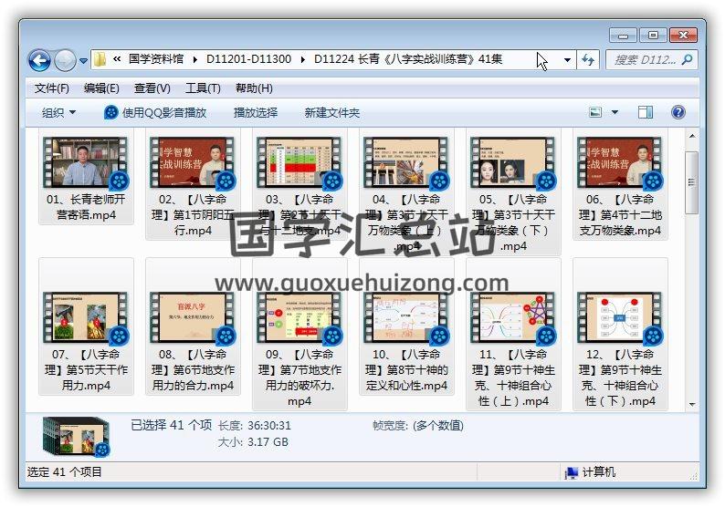Open the 工具(T) menu
The width and height of the screenshot is (725, 507).
pos(203,88)
